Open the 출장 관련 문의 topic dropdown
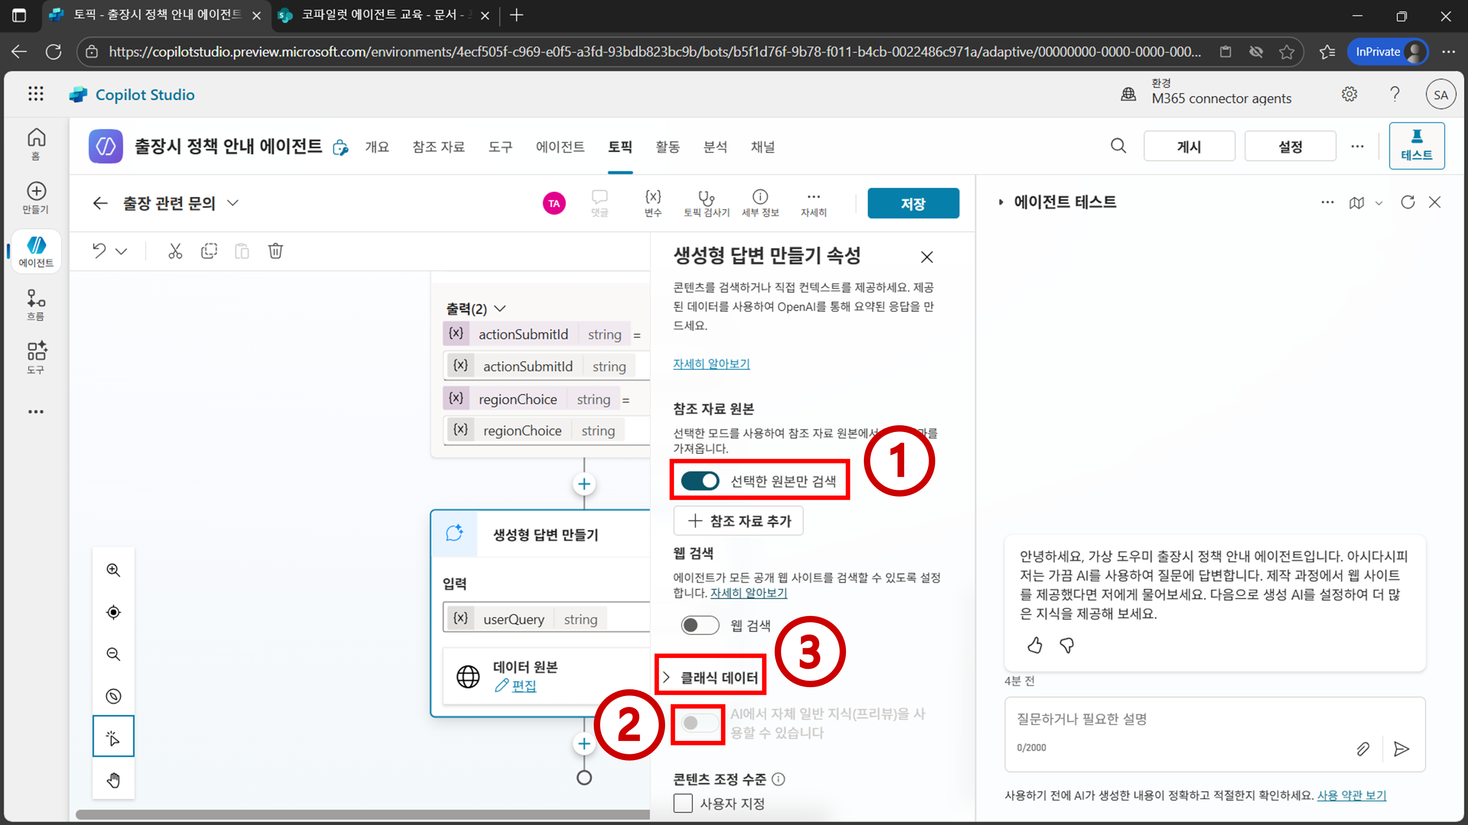This screenshot has height=825, width=1468. pyautogui.click(x=233, y=203)
